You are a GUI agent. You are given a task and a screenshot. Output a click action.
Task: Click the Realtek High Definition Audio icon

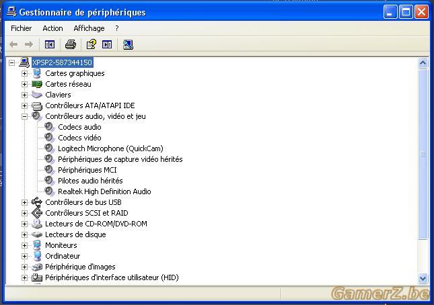pos(50,191)
